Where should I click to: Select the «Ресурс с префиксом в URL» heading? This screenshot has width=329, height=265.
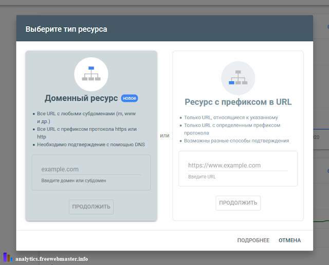click(x=238, y=102)
